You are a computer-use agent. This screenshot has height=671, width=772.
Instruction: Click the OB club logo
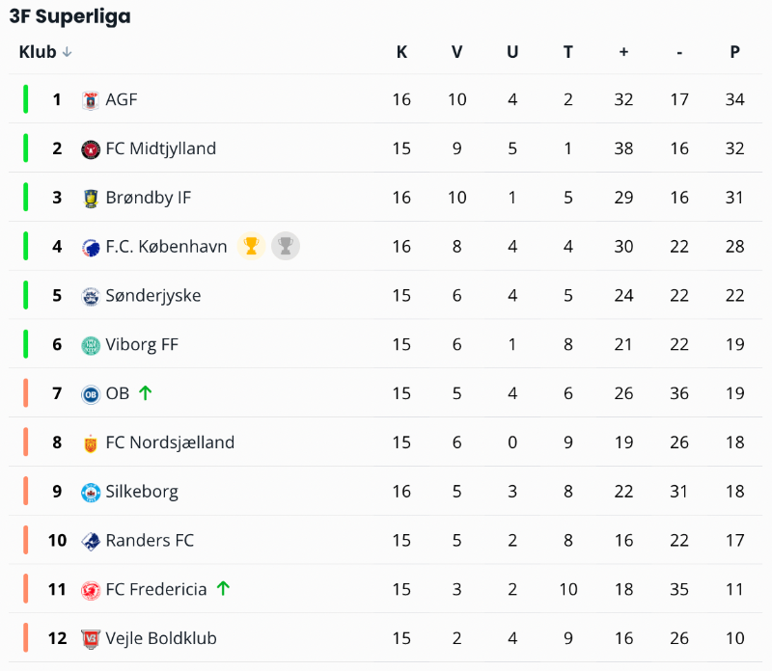point(91,393)
